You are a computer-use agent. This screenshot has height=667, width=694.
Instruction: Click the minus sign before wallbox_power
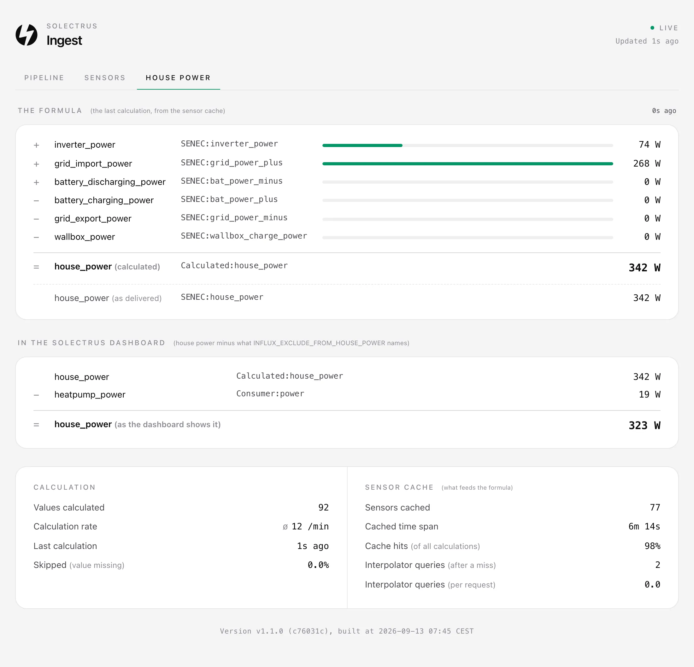tap(36, 237)
